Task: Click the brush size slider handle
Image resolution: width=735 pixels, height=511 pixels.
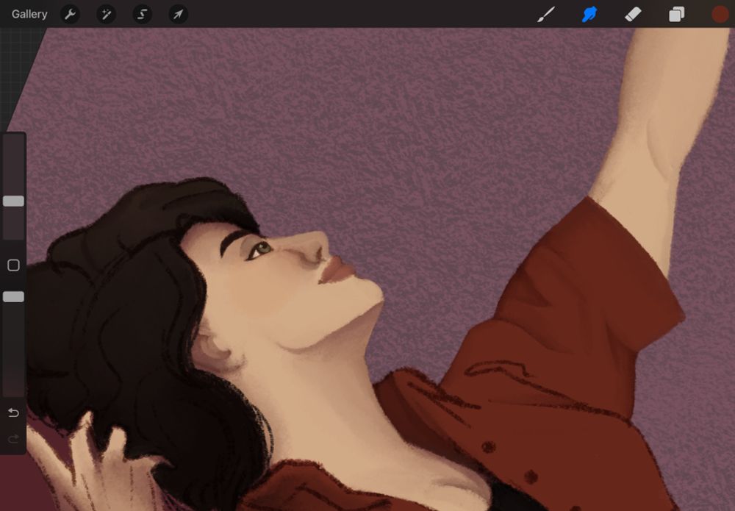Action: tap(13, 201)
